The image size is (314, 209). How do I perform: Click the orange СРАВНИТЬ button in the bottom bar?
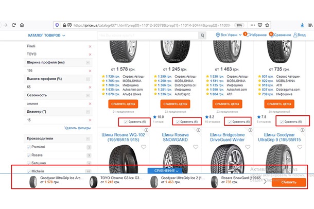[289, 182]
